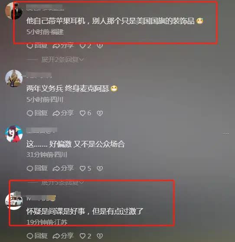Share the 又不是公众场合 comment
235x242 pixels.
pos(63,168)
